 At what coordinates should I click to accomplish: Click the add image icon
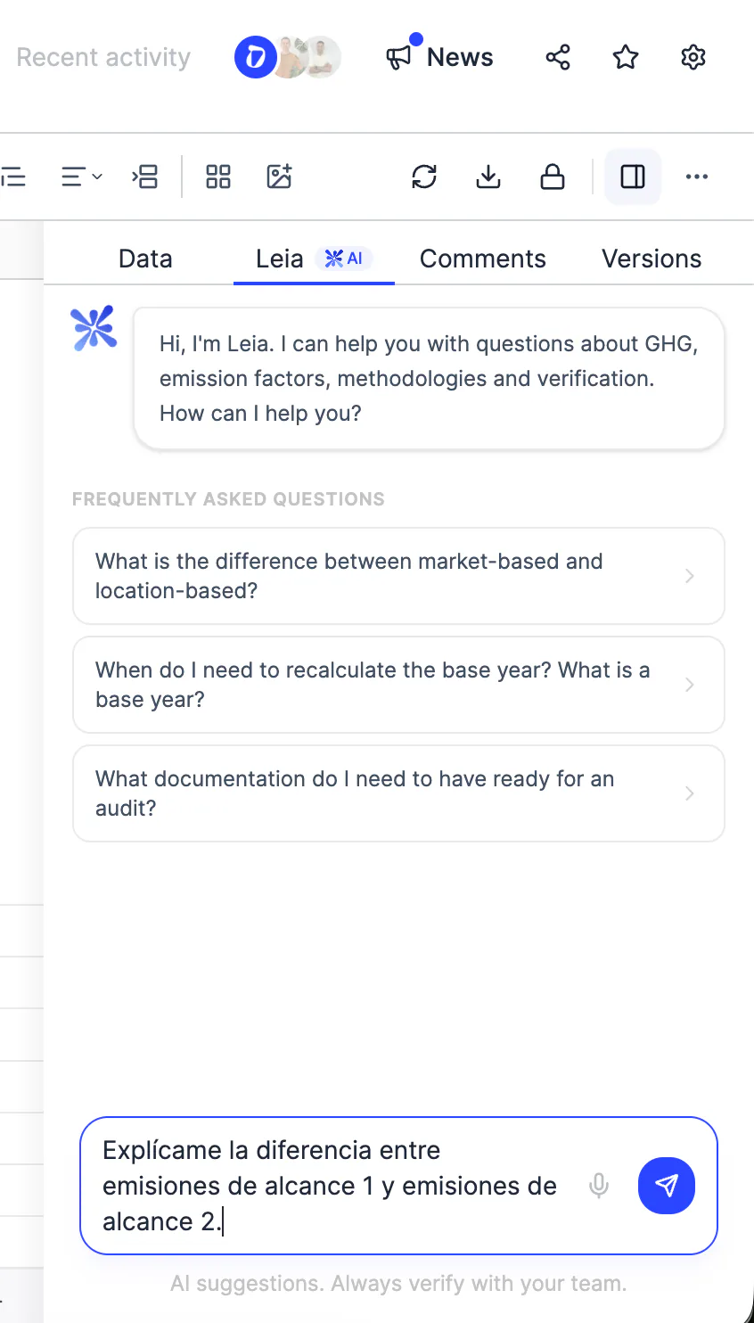point(280,177)
